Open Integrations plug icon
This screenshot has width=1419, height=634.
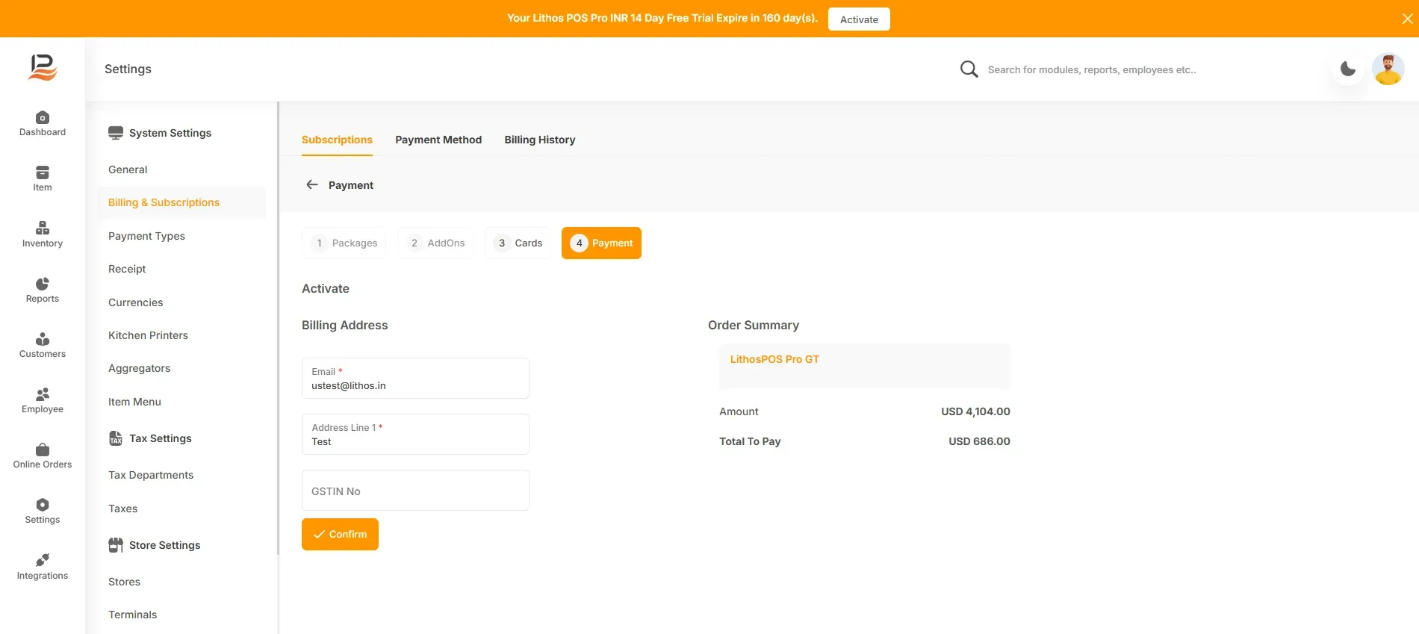(43, 560)
